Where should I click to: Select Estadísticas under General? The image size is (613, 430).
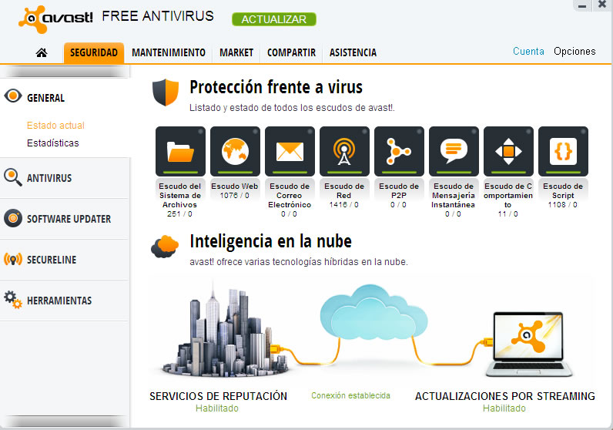pyautogui.click(x=52, y=143)
